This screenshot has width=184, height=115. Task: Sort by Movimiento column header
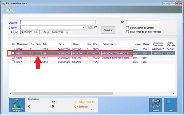22,44
